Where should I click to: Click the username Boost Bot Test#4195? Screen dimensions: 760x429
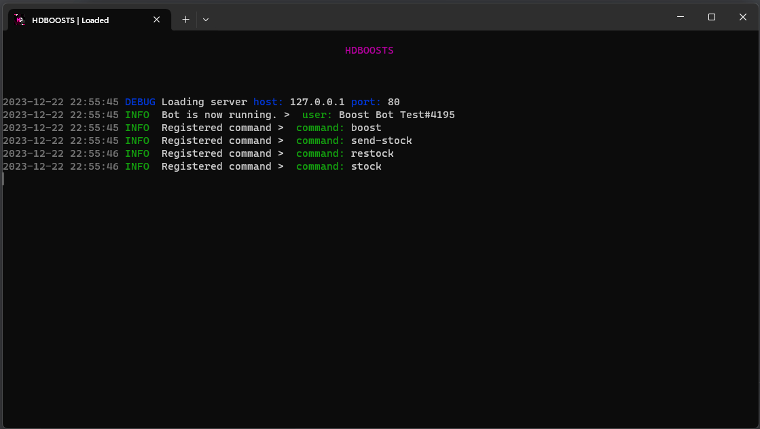[397, 115]
